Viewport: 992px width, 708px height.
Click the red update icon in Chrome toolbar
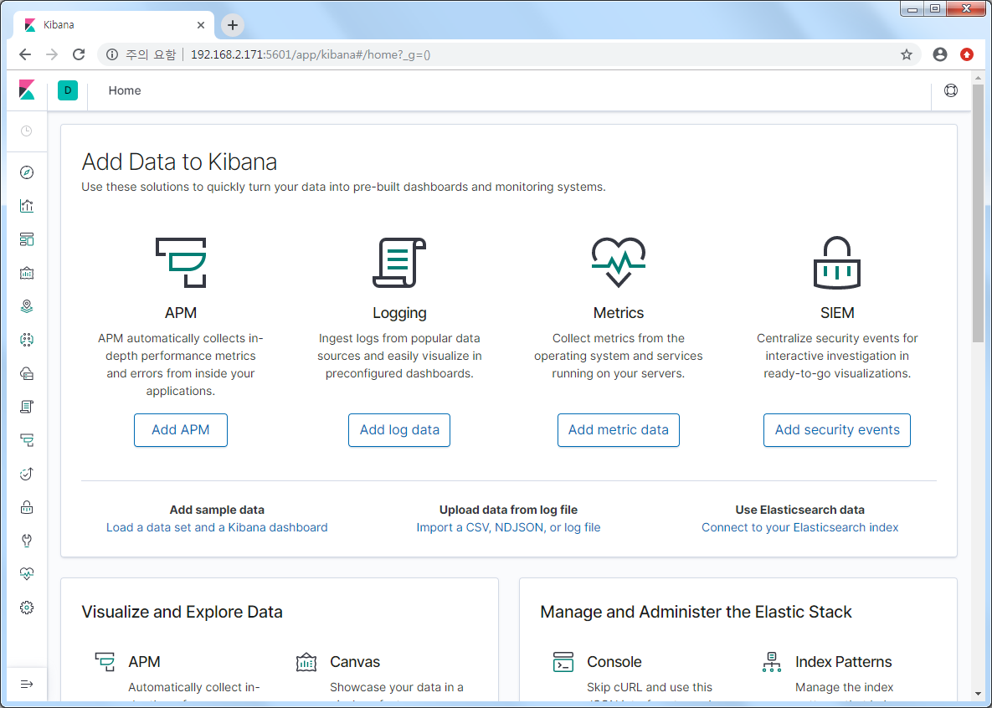click(967, 54)
